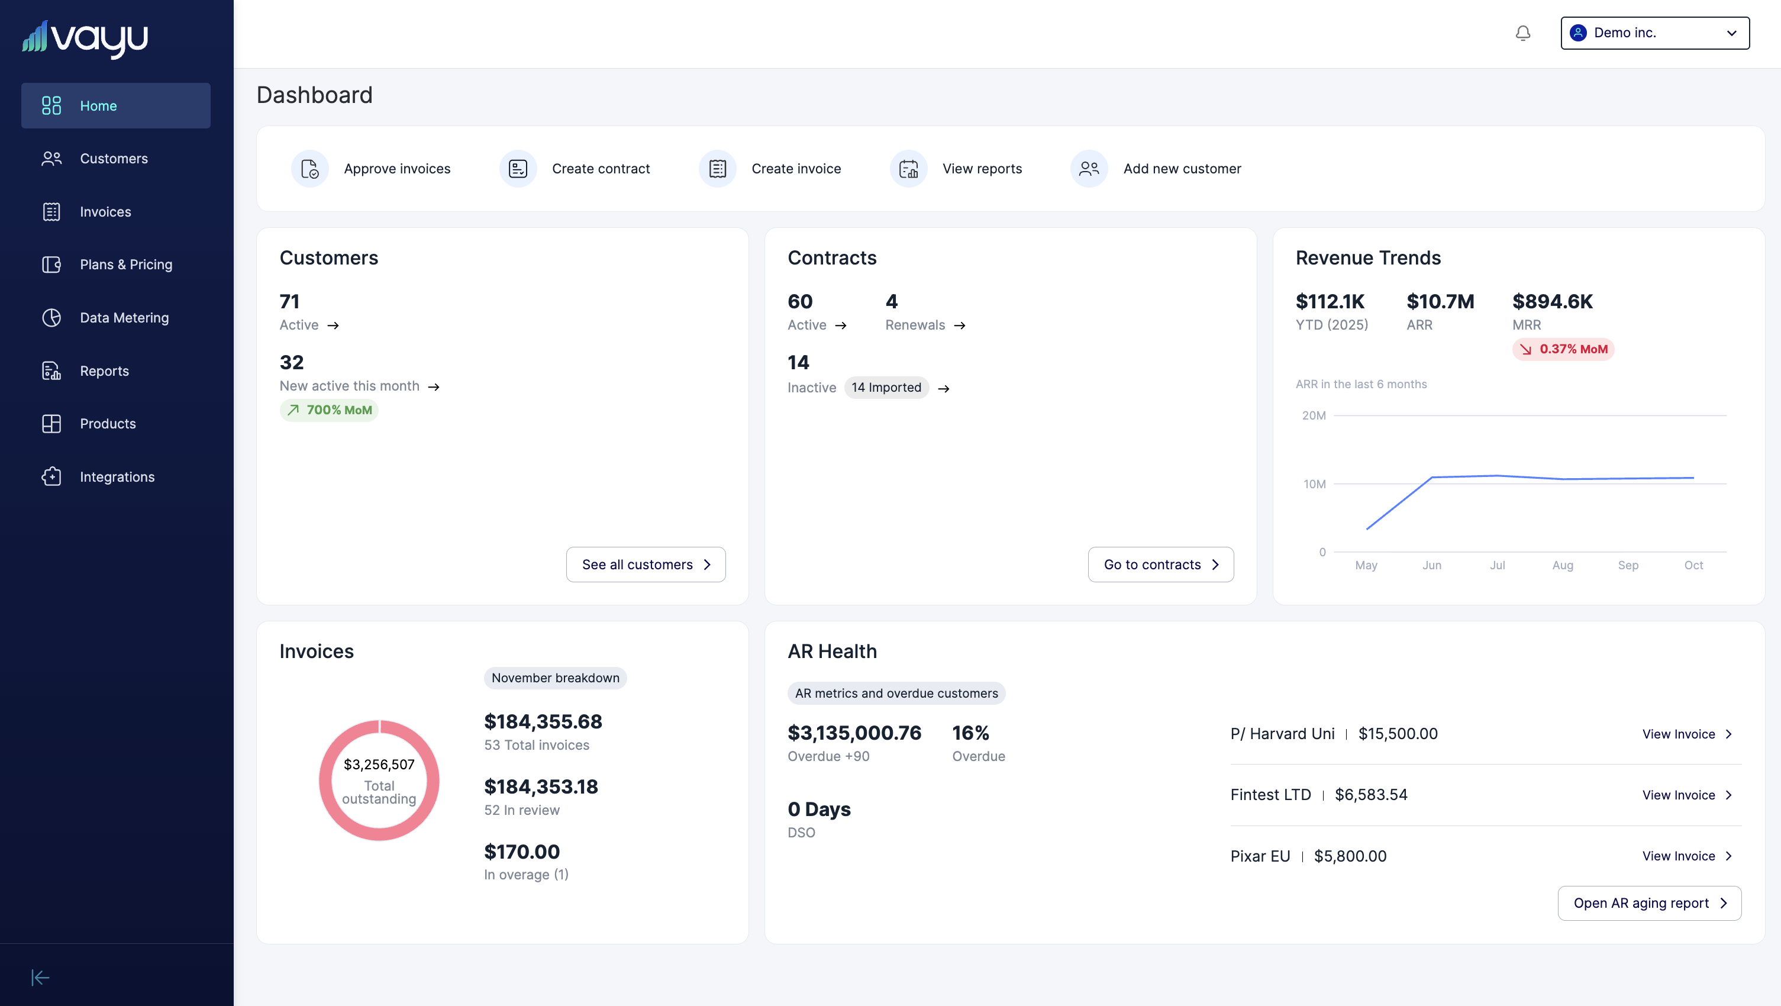This screenshot has height=1006, width=1781.
Task: Open AR aging report
Action: [x=1649, y=903]
